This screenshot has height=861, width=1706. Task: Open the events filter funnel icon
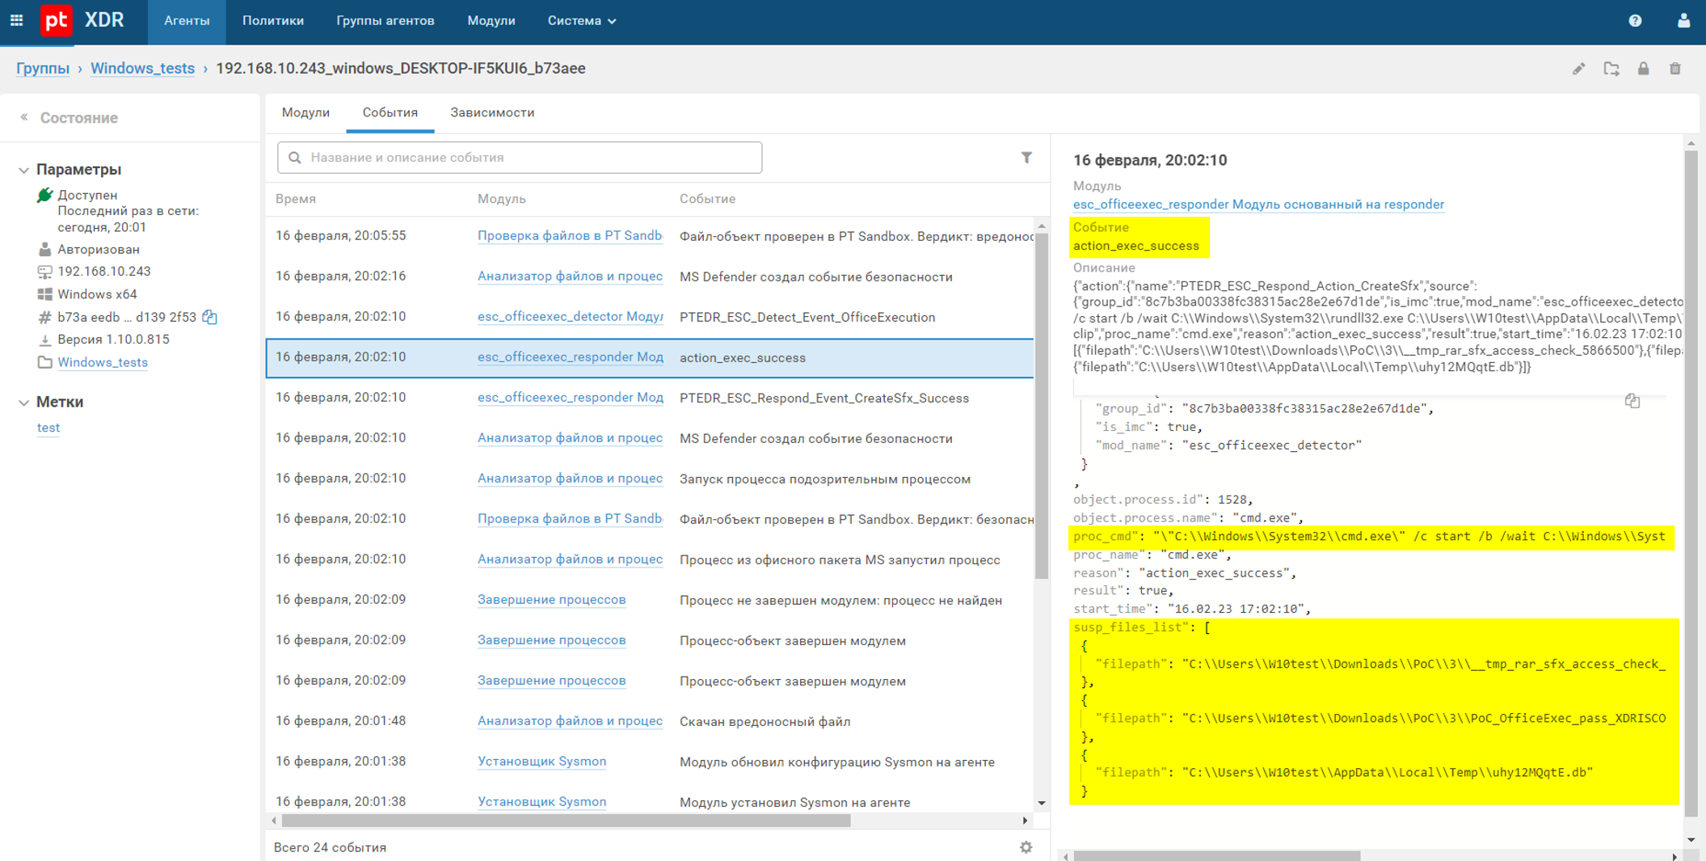[x=1026, y=158]
